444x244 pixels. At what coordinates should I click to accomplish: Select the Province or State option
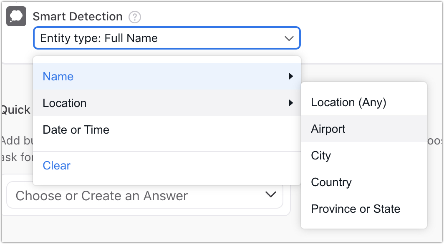coord(356,209)
